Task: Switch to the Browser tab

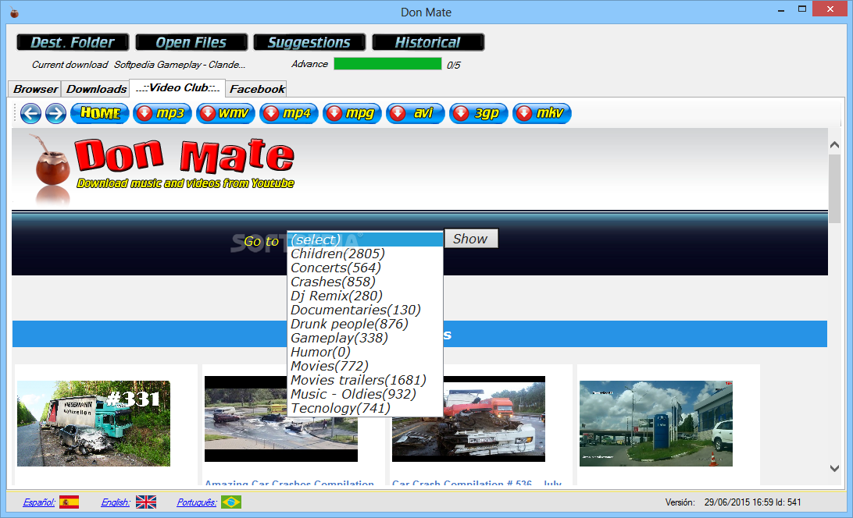Action: 35,89
